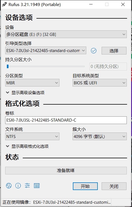Open the 簇大小 4096 字节 dropdown
The width and height of the screenshot is (132, 207).
click(100, 136)
